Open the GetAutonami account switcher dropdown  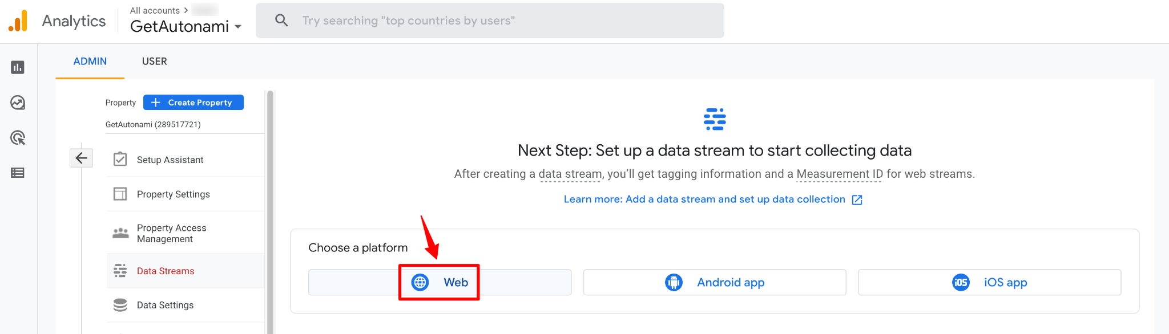coord(239,26)
